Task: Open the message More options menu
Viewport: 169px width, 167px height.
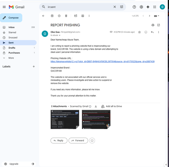Action: (159, 32)
